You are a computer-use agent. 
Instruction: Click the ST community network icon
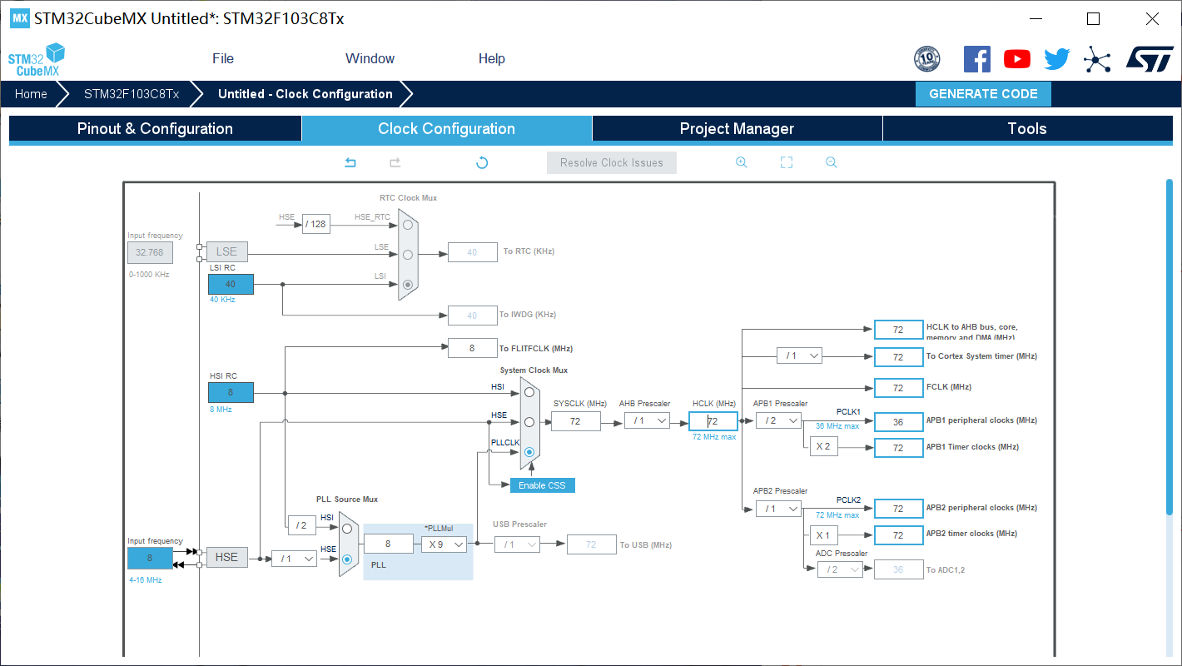1097,58
